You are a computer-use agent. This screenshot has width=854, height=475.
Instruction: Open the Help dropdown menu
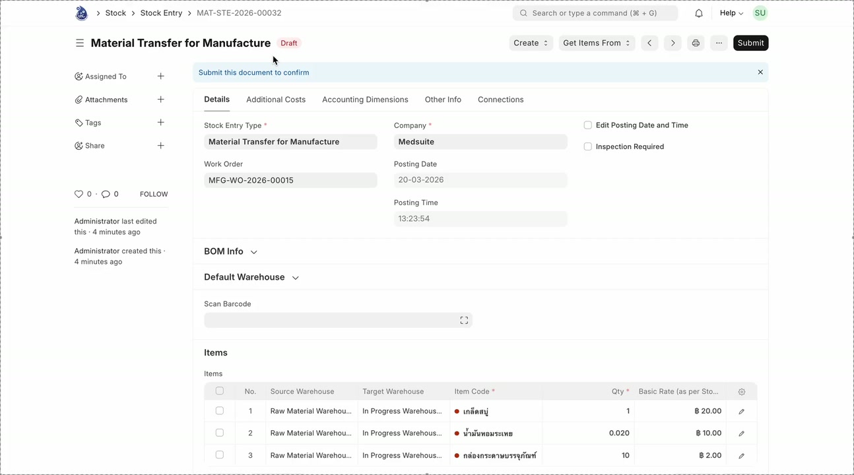click(x=731, y=13)
